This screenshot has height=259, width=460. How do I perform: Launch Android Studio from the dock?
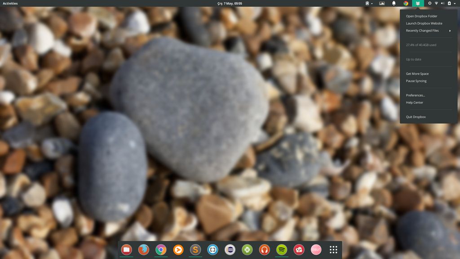(x=247, y=250)
